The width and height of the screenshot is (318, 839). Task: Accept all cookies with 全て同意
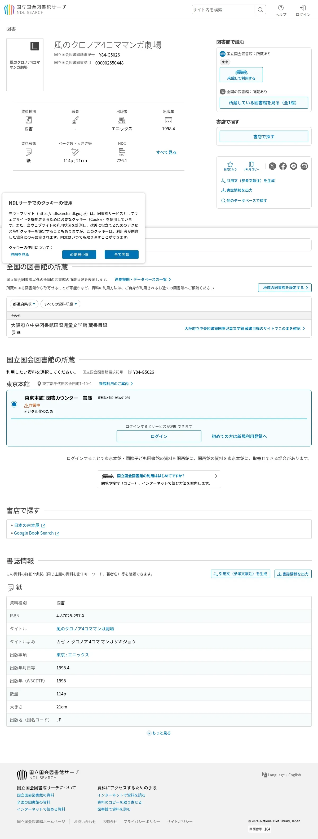(x=122, y=255)
